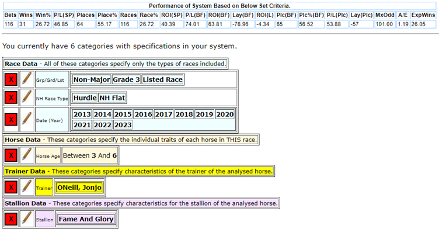Viewport: 439px width, 236px height.
Task: Click the P/L(SP) column header
Action: point(64,15)
